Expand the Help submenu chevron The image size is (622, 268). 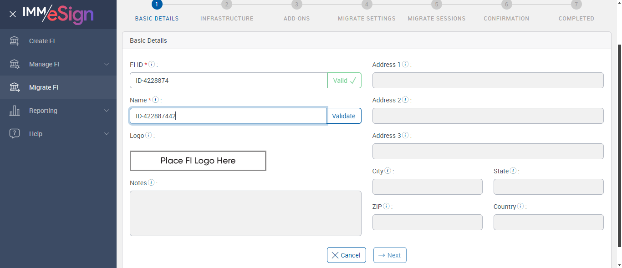point(107,134)
